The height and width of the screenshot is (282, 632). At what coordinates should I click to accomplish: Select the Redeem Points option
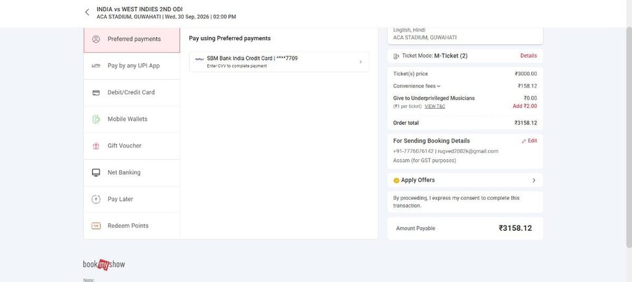[x=132, y=226]
